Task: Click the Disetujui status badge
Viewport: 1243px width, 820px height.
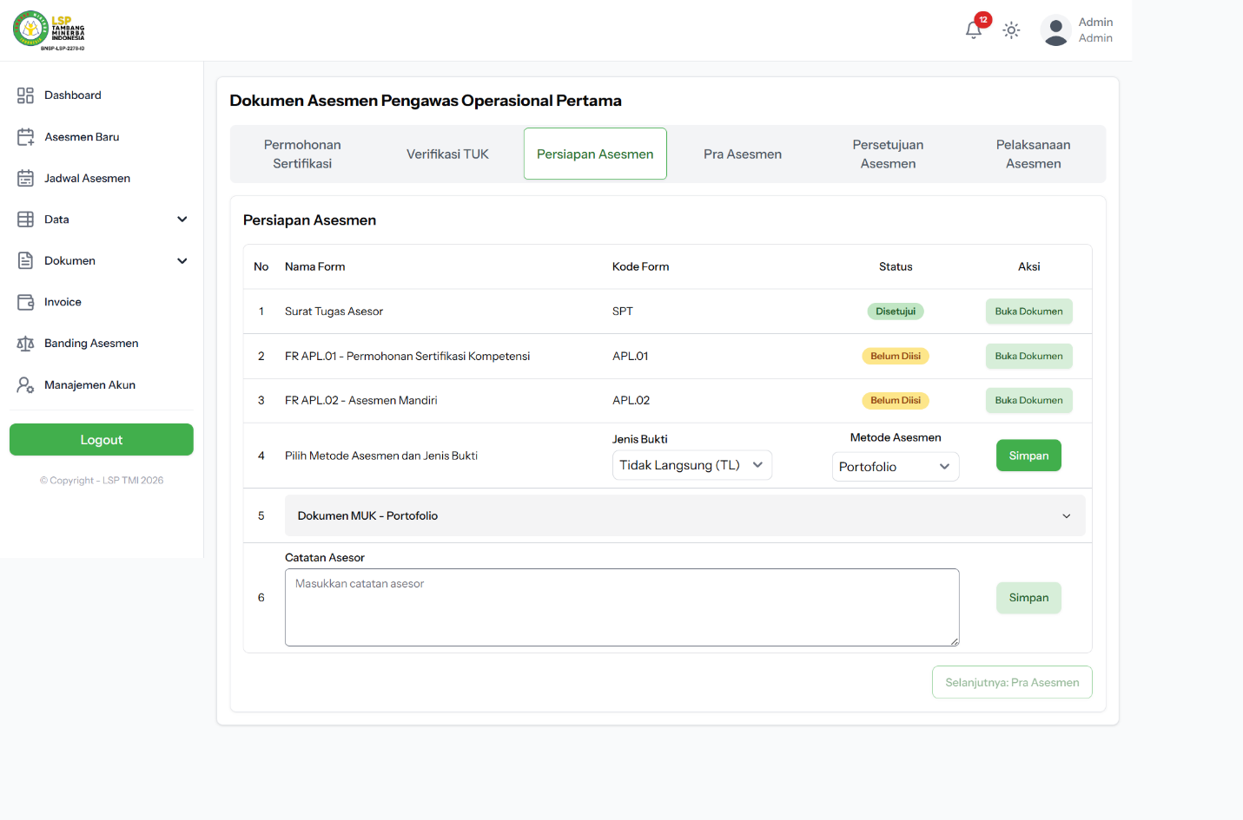Action: (896, 312)
